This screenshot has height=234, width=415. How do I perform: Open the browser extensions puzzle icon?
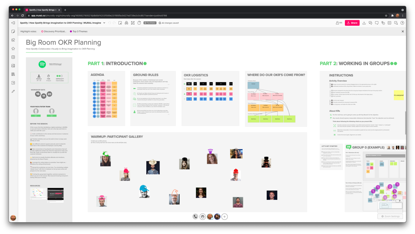tap(392, 16)
